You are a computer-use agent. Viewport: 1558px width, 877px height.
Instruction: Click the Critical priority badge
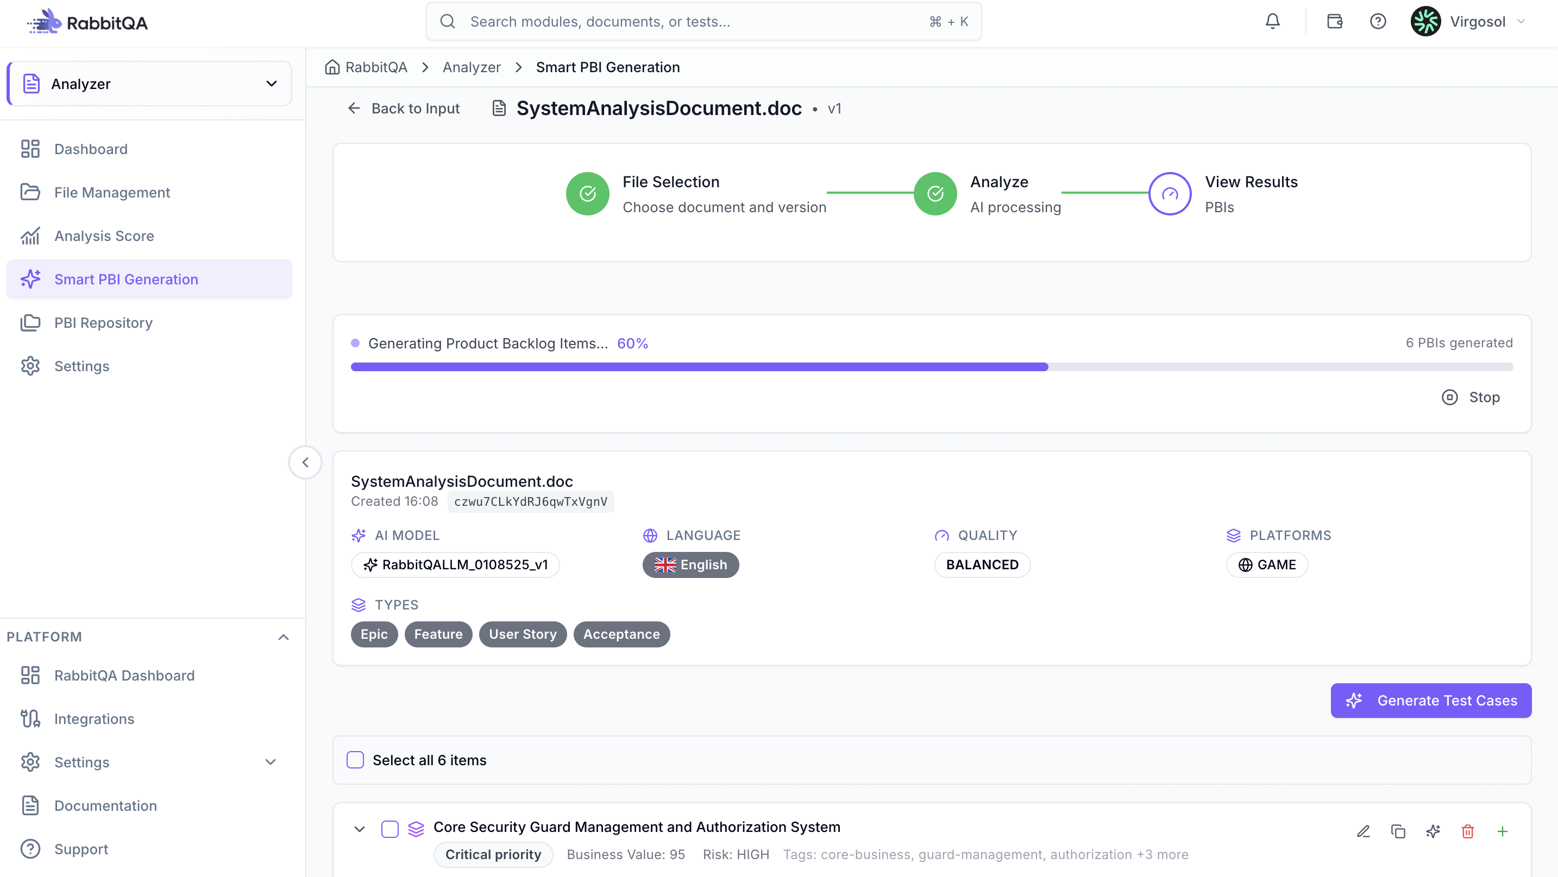(x=493, y=854)
